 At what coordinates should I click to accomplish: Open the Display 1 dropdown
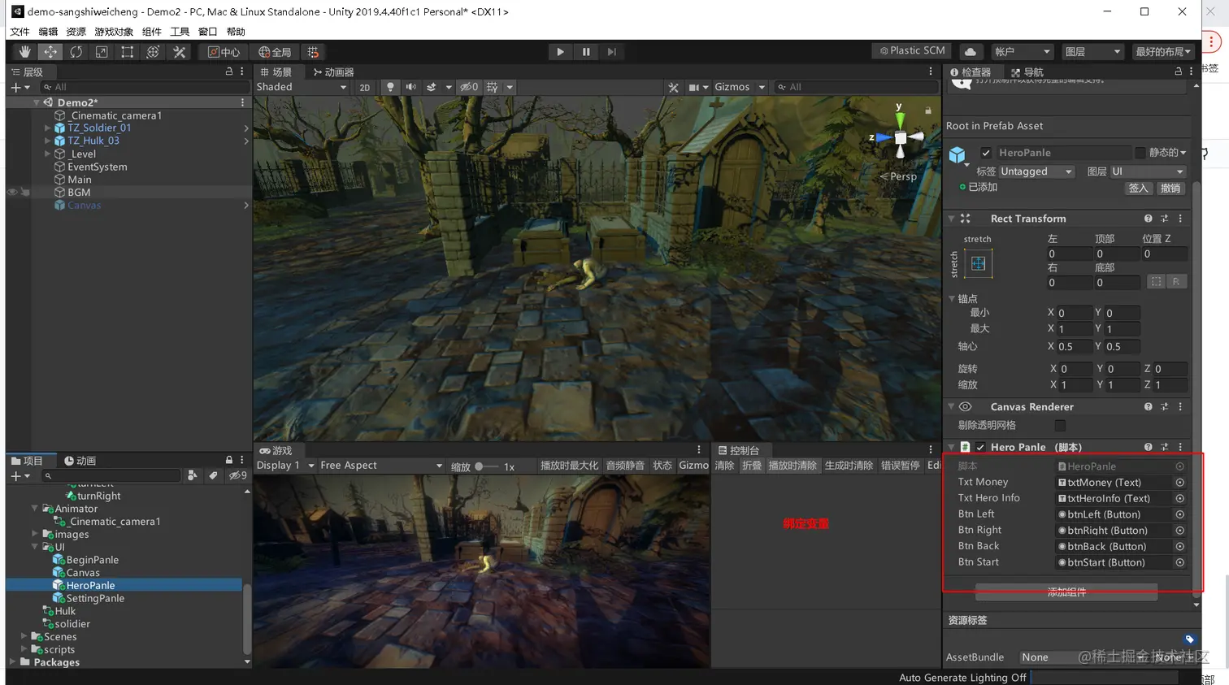285,466
